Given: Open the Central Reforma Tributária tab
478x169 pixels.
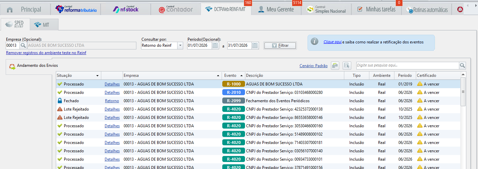Looking at the screenshot, I should click(x=76, y=9).
